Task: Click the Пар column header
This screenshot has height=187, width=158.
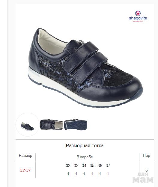Action: tap(147, 155)
